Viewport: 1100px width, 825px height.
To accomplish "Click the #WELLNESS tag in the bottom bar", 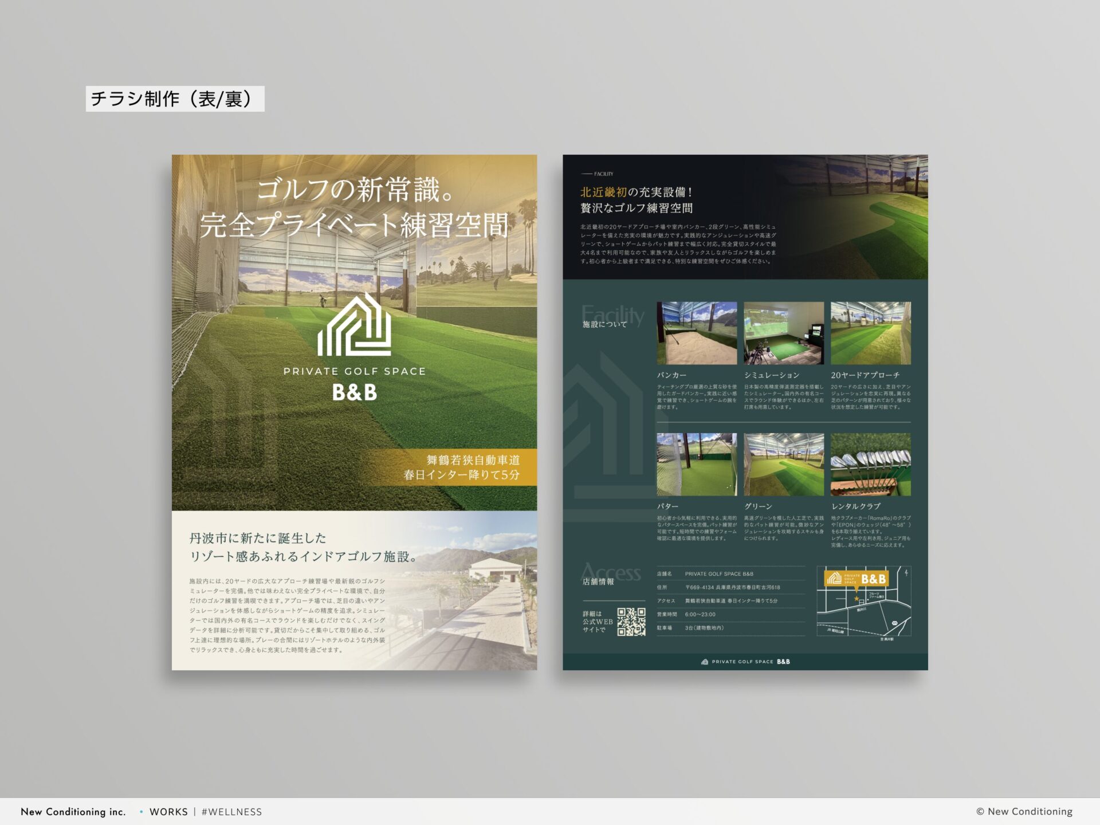I will pos(231,812).
